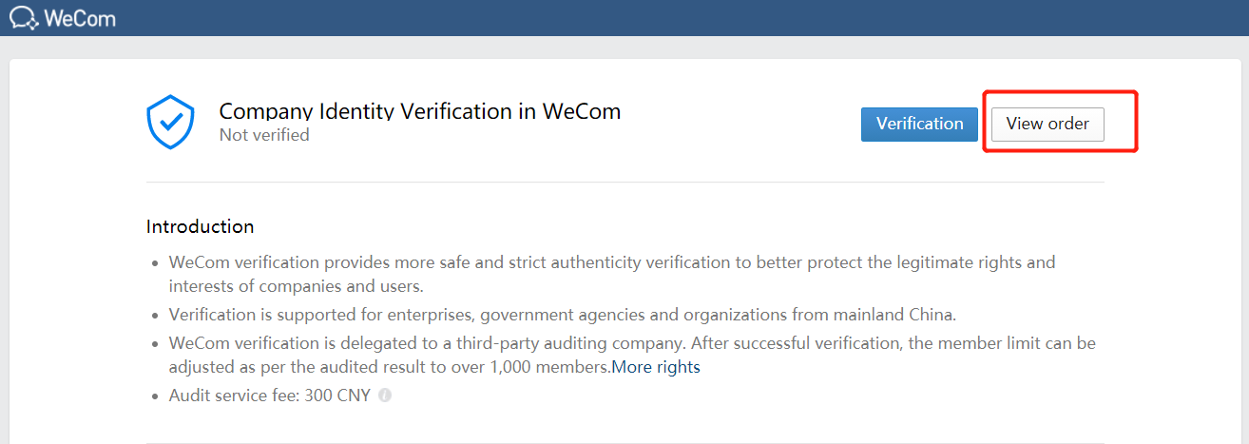Click the bullet about safe and strict authenticity verification

(x=612, y=274)
